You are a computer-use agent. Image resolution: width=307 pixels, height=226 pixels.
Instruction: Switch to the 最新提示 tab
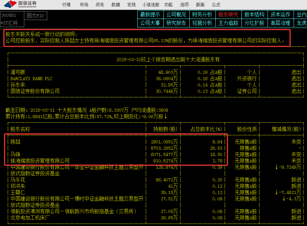pyautogui.click(x=150, y=15)
